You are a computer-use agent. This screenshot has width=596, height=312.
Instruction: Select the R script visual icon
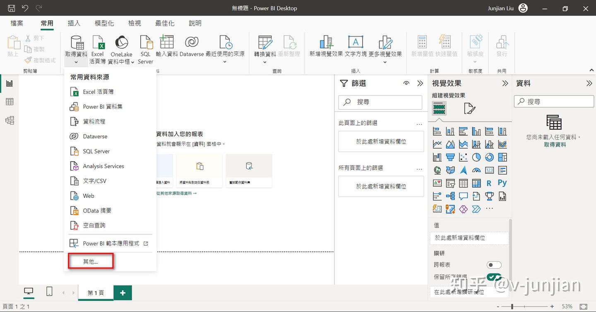point(489,183)
